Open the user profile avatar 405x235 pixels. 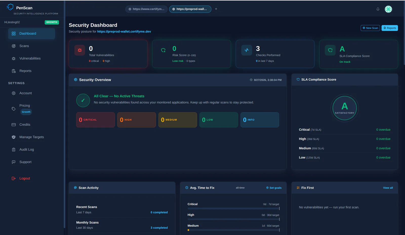coord(388,9)
